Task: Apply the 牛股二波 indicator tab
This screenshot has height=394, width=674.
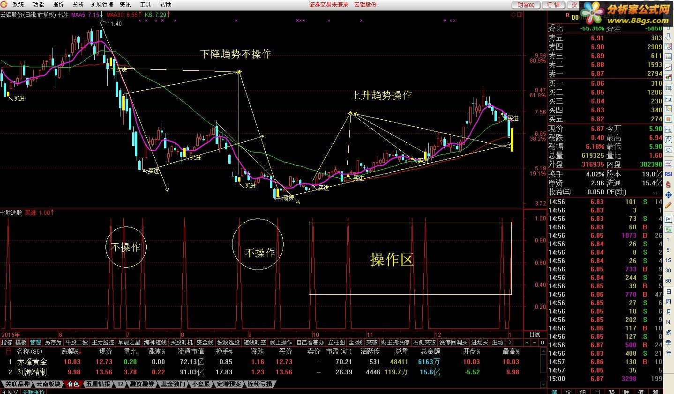Action: click(x=76, y=343)
